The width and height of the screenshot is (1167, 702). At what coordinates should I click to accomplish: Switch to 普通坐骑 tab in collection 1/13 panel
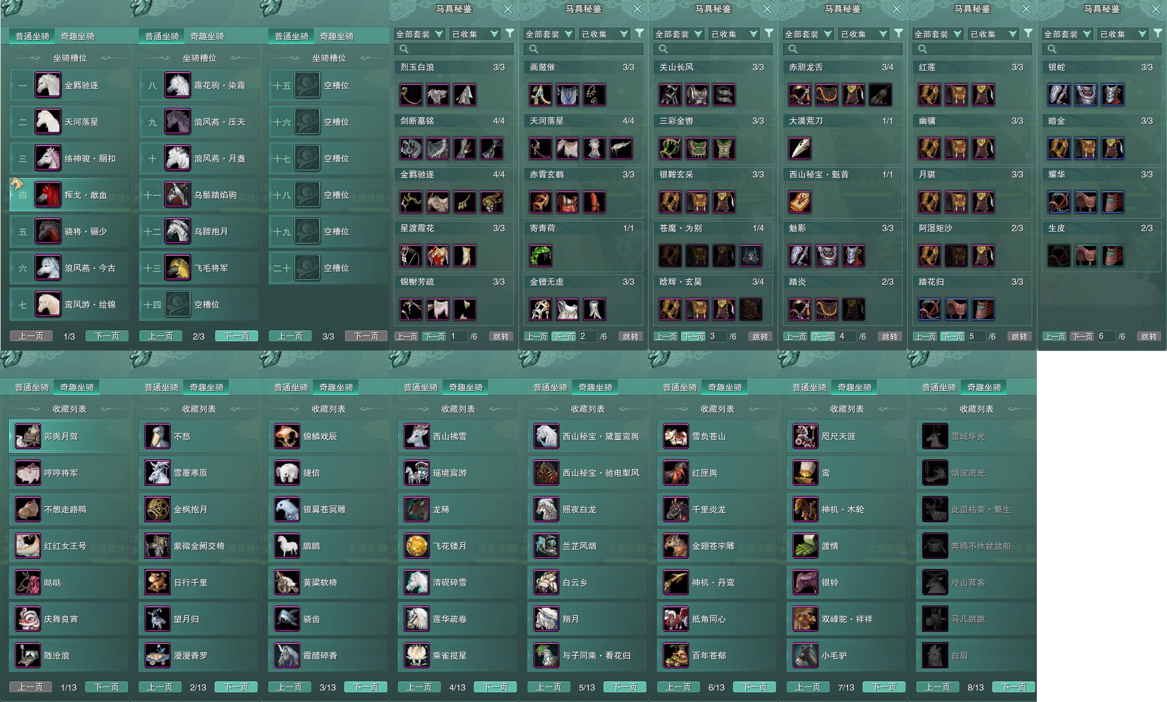pyautogui.click(x=32, y=387)
